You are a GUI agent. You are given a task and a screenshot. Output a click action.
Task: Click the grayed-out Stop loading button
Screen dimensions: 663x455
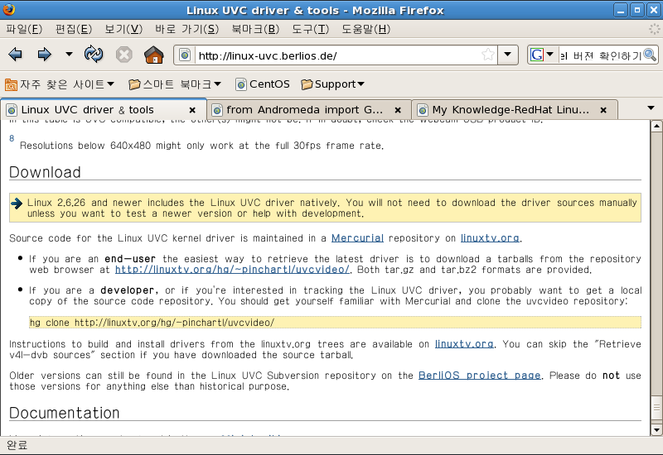pyautogui.click(x=123, y=55)
